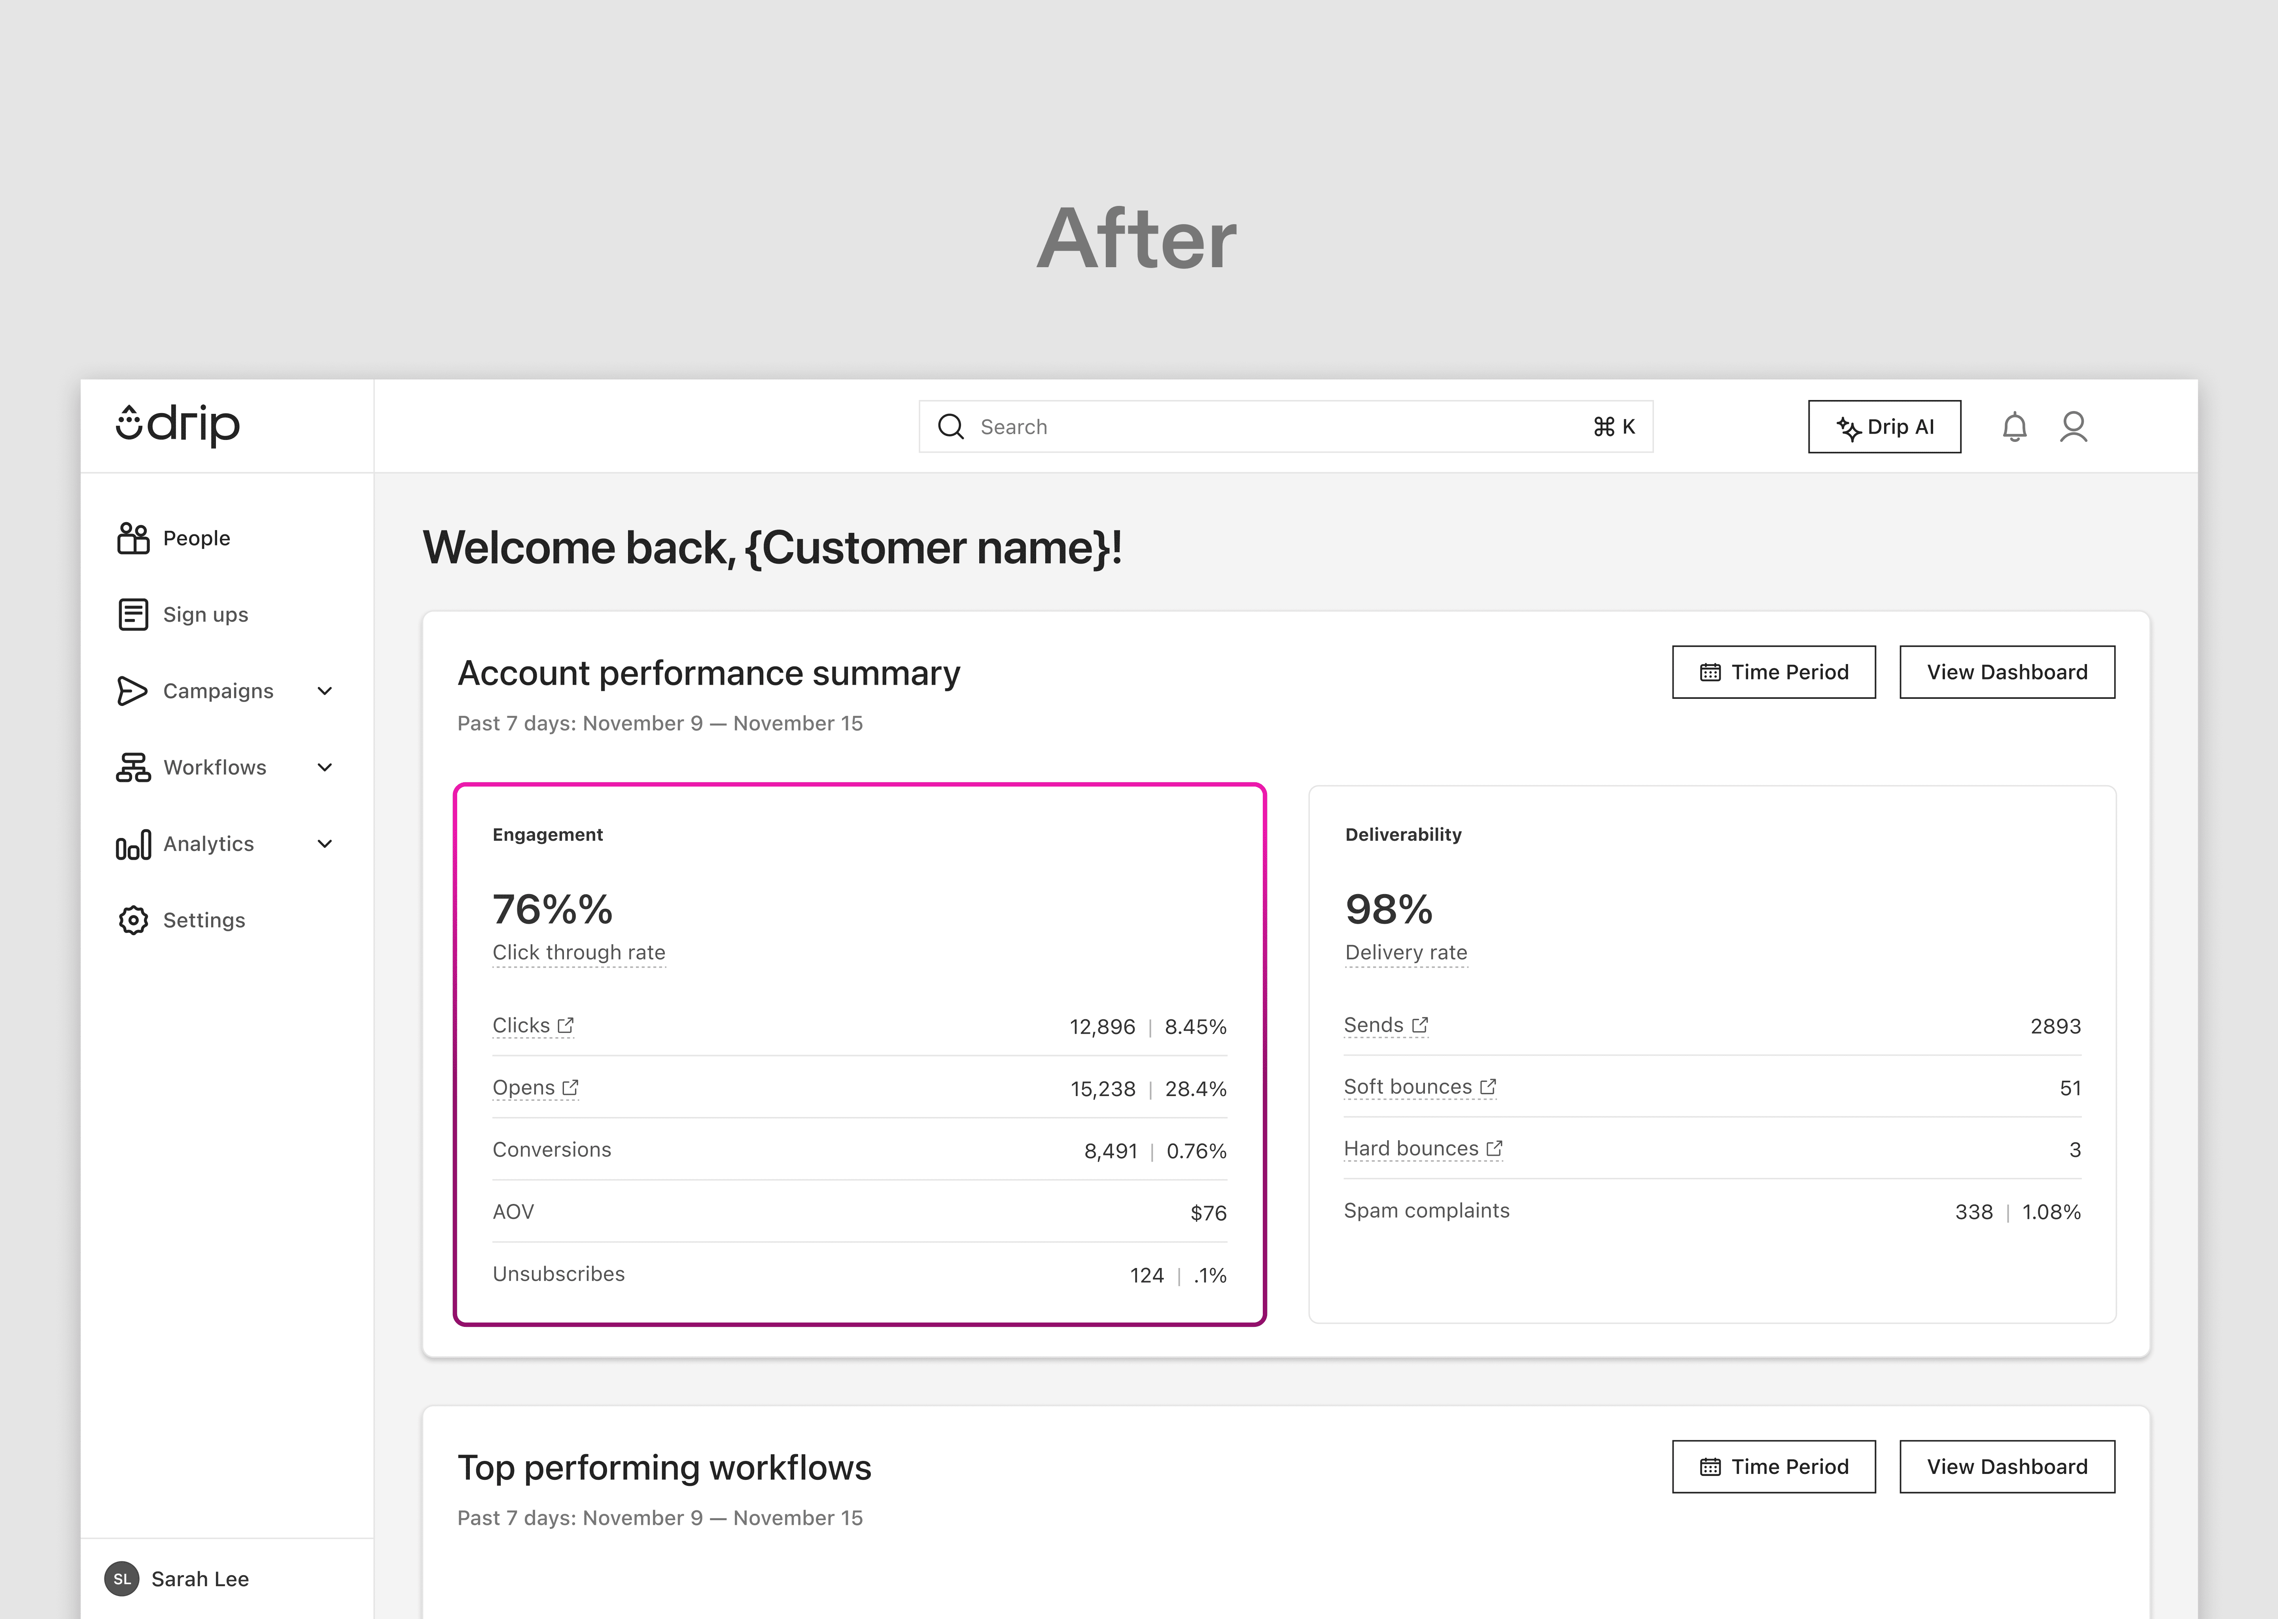Image resolution: width=2278 pixels, height=1619 pixels.
Task: Open external link icon next to Clicks
Action: [566, 1025]
